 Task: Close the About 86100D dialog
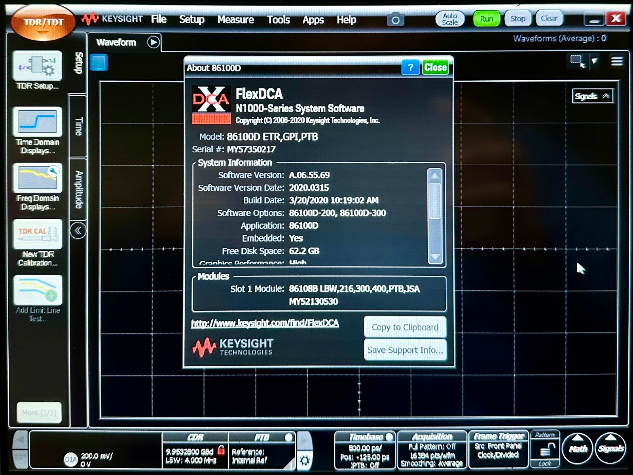(435, 68)
